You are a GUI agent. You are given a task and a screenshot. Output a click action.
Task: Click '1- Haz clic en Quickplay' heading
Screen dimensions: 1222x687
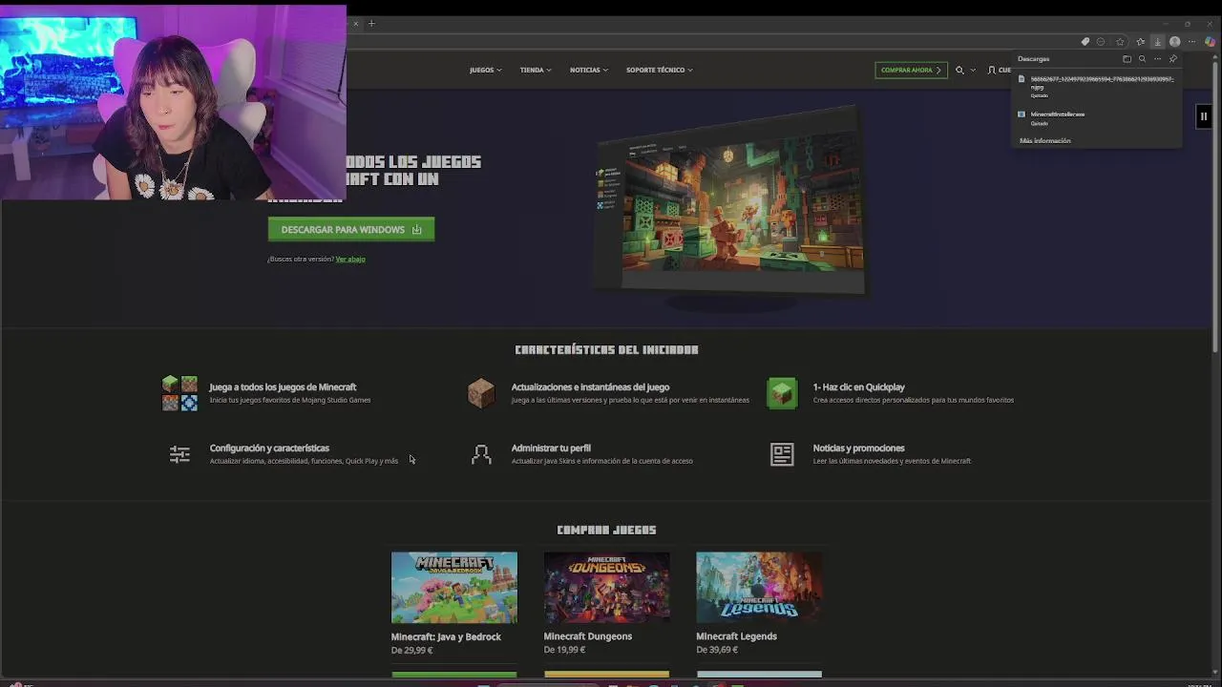858,387
